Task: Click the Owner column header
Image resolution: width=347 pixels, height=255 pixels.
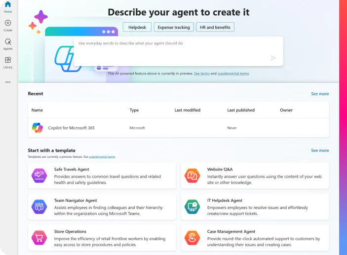Action: click(286, 110)
